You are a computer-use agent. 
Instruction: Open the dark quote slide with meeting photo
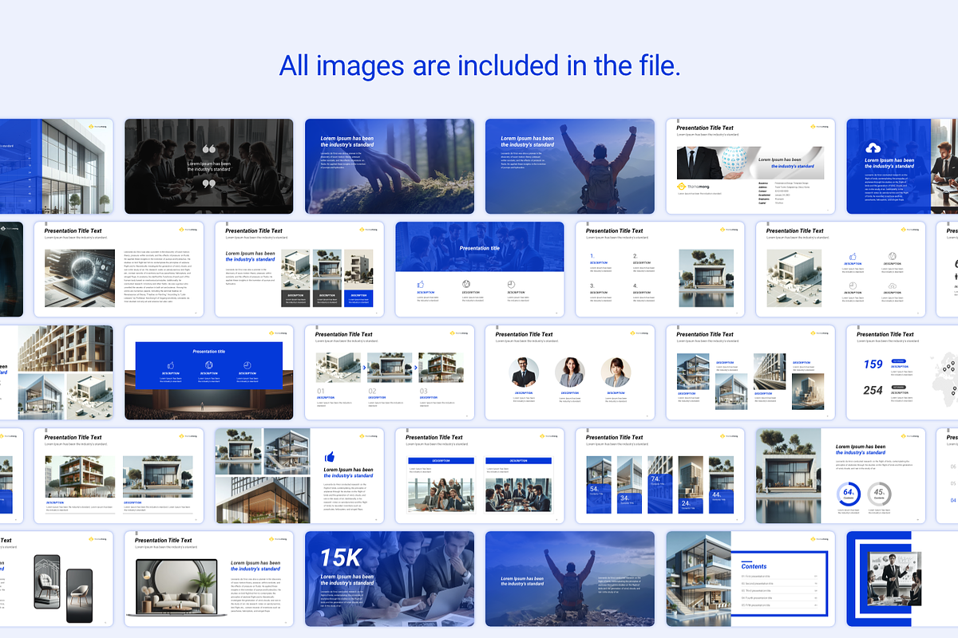point(209,167)
